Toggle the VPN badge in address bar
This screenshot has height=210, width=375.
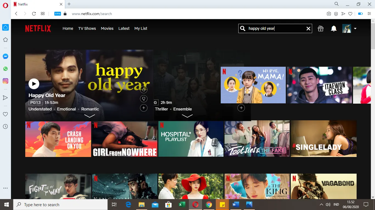pos(58,14)
